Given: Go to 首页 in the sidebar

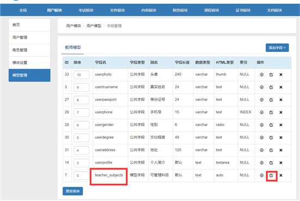Looking at the screenshot, I should pos(29,25).
